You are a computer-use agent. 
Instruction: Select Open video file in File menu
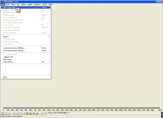[26, 7]
